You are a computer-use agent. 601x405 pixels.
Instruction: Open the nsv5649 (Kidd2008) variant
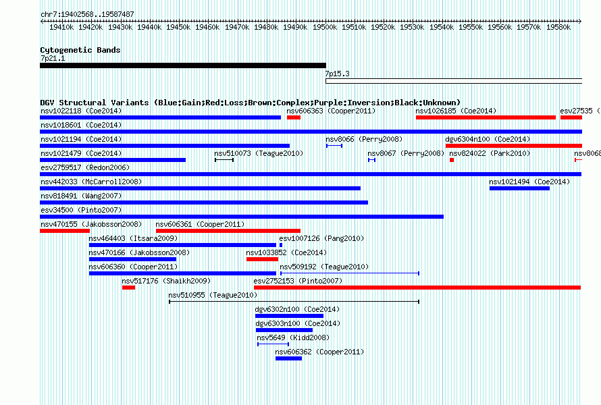pos(273,344)
